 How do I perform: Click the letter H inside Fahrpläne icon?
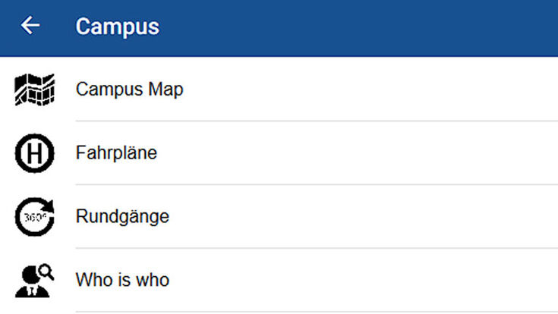pos(34,154)
